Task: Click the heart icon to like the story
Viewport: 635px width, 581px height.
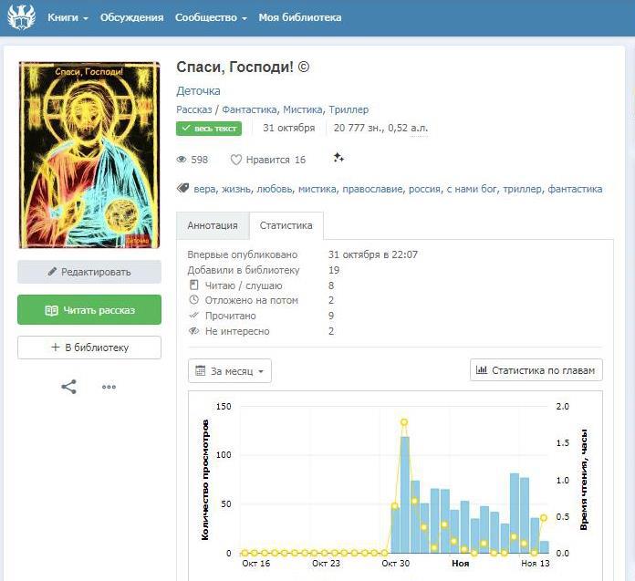Action: click(x=236, y=160)
